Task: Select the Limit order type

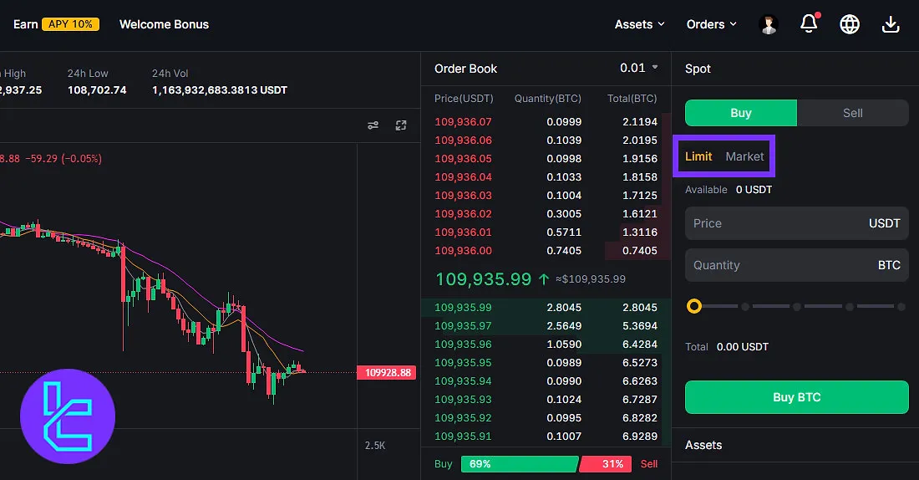Action: point(698,156)
